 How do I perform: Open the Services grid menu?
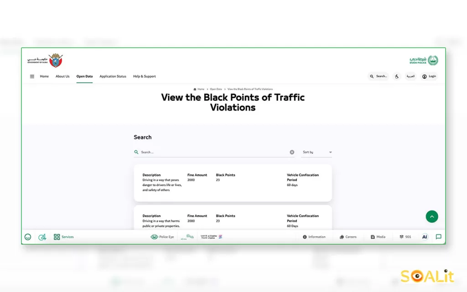(x=63, y=237)
